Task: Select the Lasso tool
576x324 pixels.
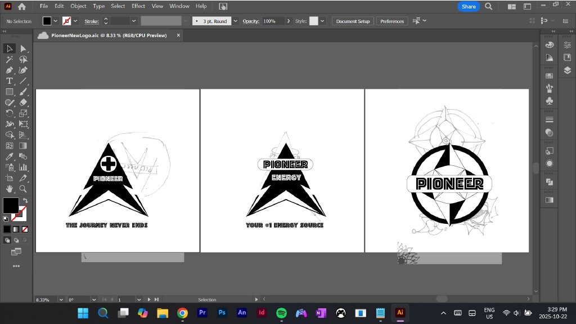Action: click(23, 59)
